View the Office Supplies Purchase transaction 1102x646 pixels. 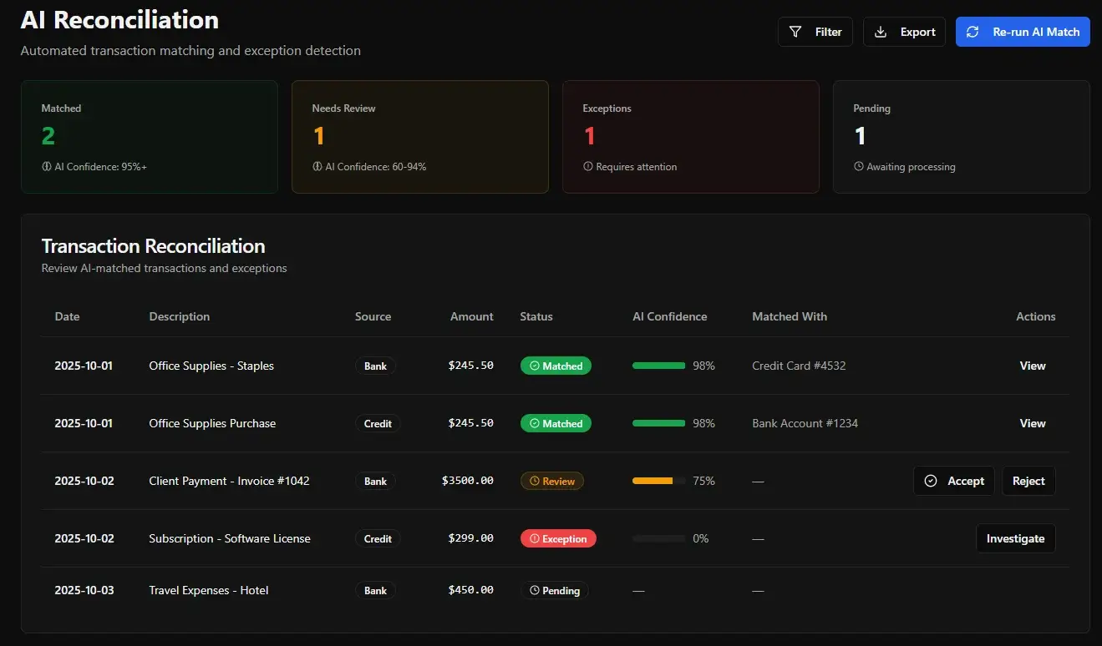(1033, 423)
